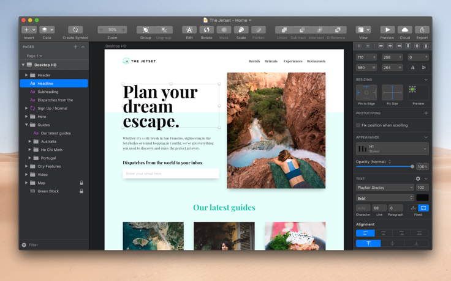
Task: Click the Create Symbol toolbar icon
Action: [75, 30]
